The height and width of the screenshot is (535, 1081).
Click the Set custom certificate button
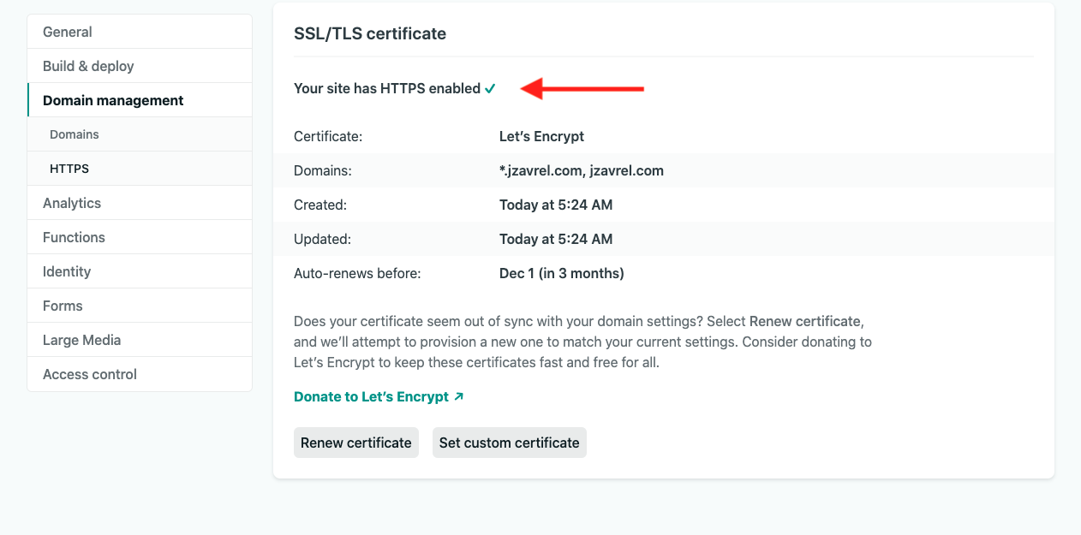tap(510, 443)
